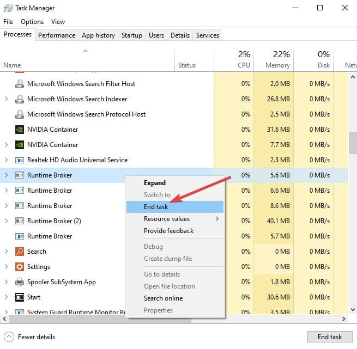Click the Microsoft Windows Search Filter Host icon
Image resolution: width=357 pixels, height=349 pixels.
point(20,84)
